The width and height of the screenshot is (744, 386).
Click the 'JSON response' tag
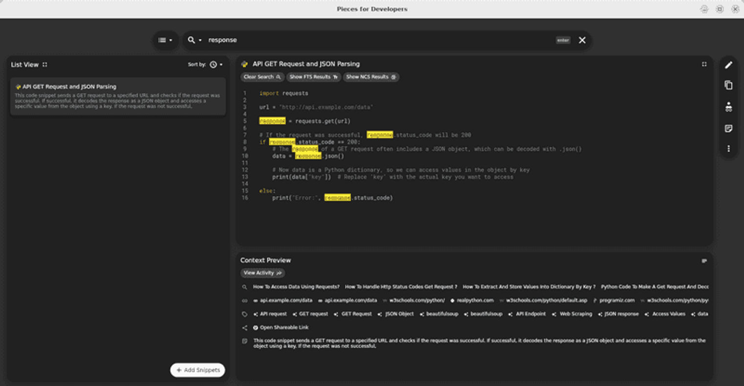point(618,314)
